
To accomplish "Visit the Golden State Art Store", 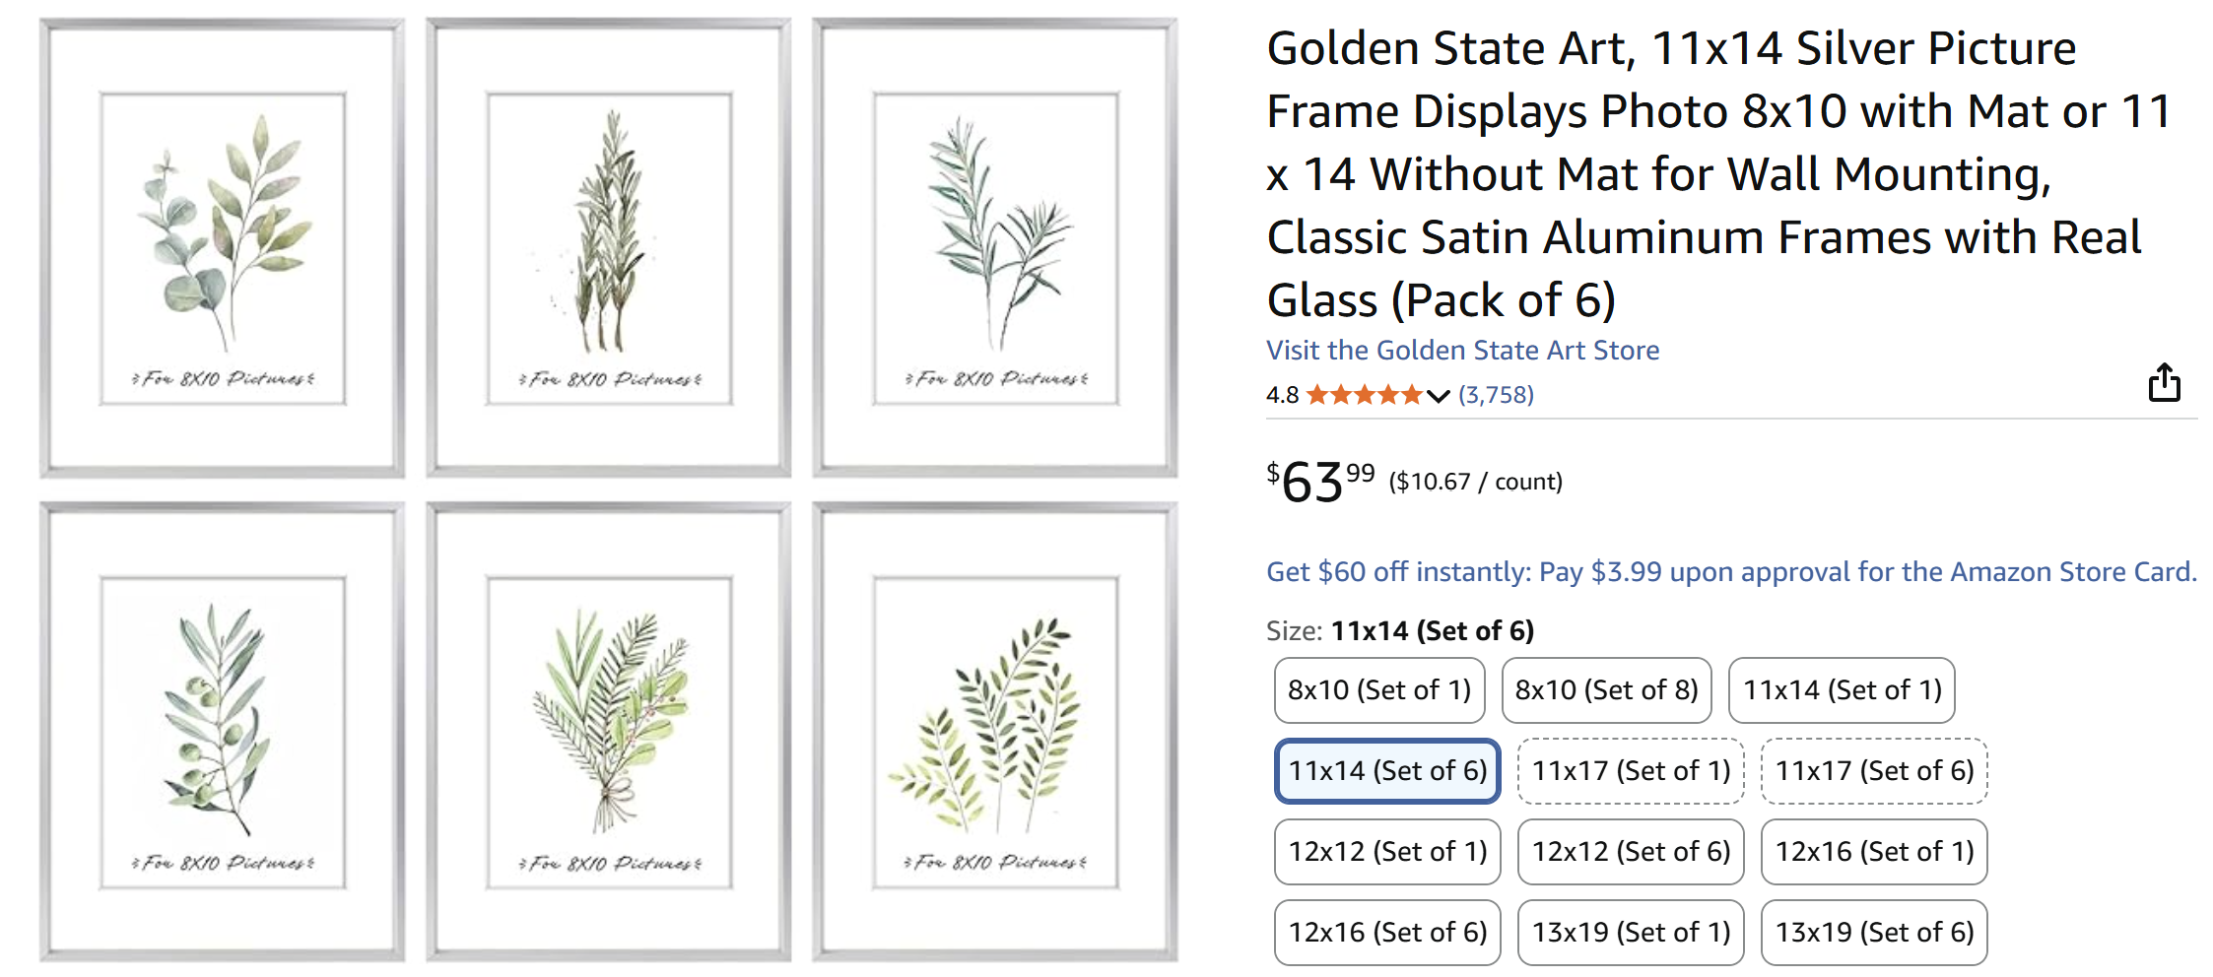I will click(x=1462, y=350).
